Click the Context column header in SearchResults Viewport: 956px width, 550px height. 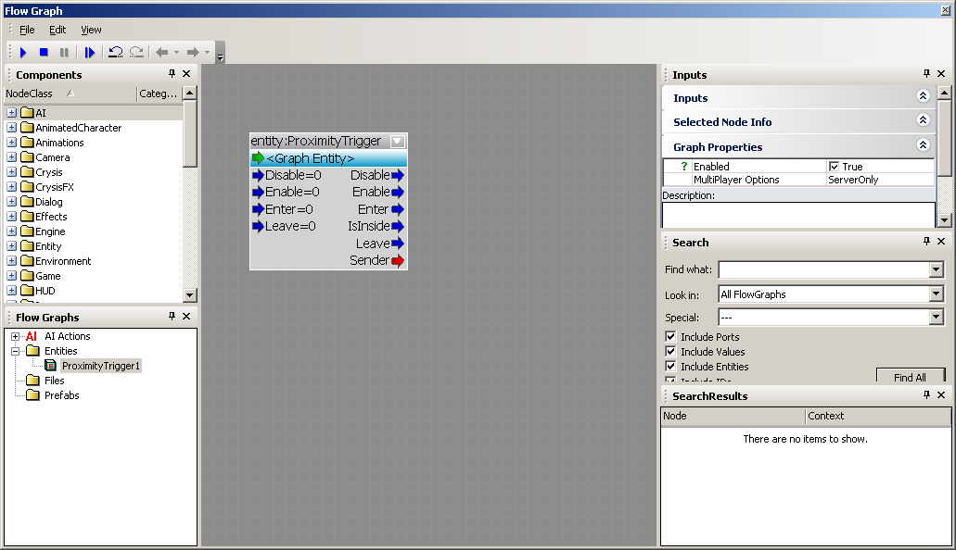tap(878, 416)
